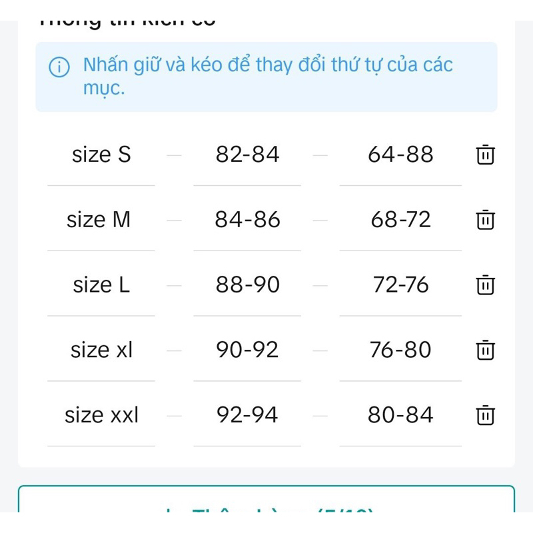Edit the 84-86 measurement field
Screen dimensions: 533x533
point(247,220)
